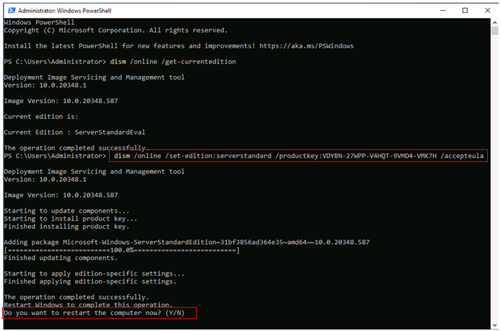Click 'dism /online /get-currentedition' command text
Image resolution: width=501 pixels, height=331 pixels.
click(173, 61)
